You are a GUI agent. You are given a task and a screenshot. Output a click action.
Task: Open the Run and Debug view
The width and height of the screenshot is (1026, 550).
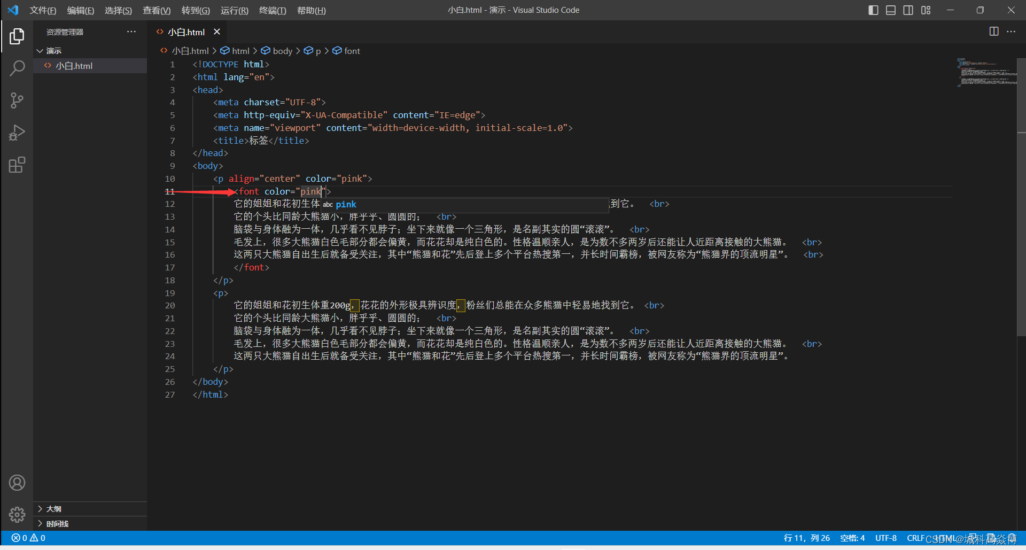18,133
